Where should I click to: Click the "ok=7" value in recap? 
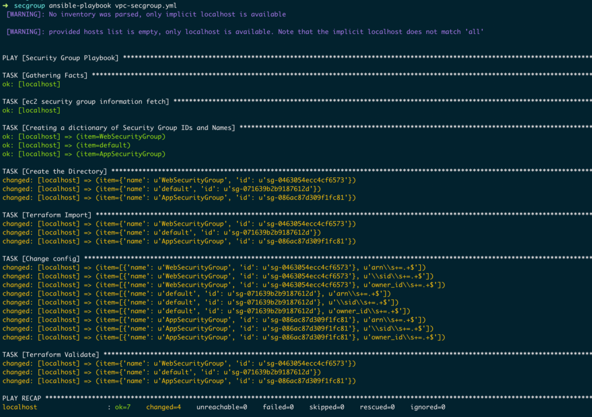pos(122,407)
